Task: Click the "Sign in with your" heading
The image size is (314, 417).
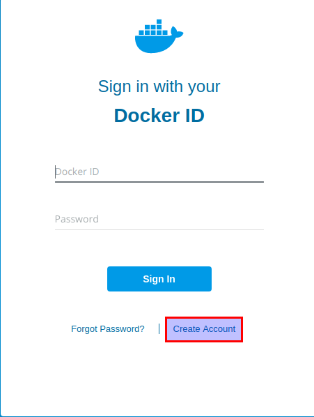Action: [159, 86]
